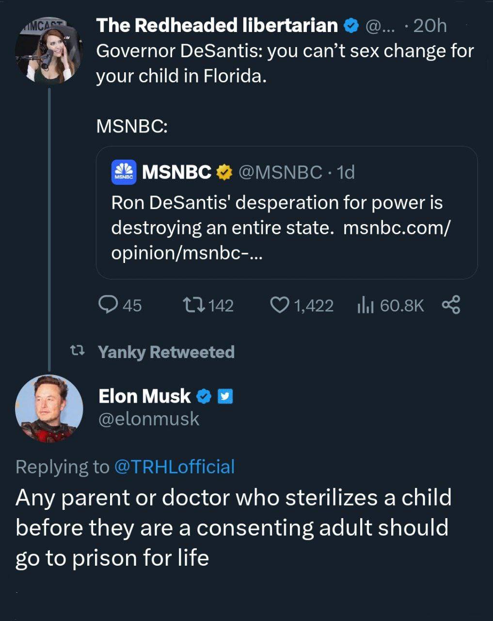This screenshot has width=493, height=621.
Task: Open the @TRHLofficial mention link
Action: [174, 466]
